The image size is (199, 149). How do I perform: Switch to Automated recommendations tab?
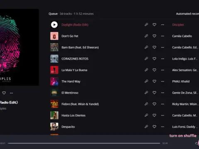click(187, 14)
